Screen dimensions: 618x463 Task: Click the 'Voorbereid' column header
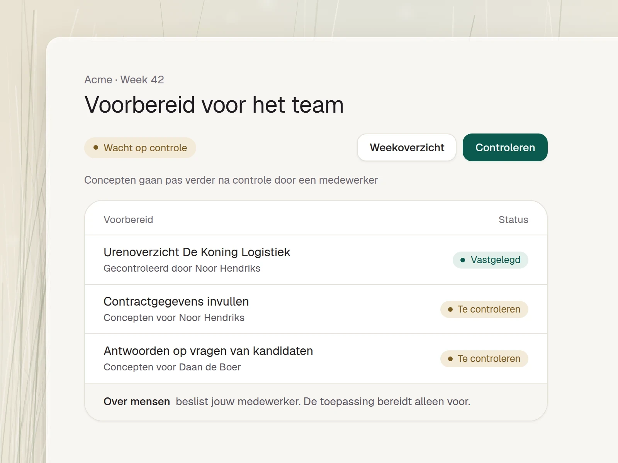tap(128, 220)
